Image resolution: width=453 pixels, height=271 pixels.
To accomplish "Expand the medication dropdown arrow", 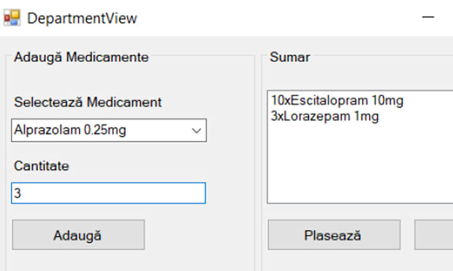I will tap(197, 130).
